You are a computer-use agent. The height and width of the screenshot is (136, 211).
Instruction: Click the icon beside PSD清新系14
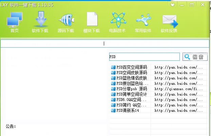point(113,110)
